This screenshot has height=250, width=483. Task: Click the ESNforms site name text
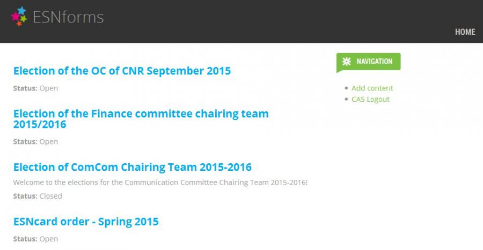coord(68,17)
